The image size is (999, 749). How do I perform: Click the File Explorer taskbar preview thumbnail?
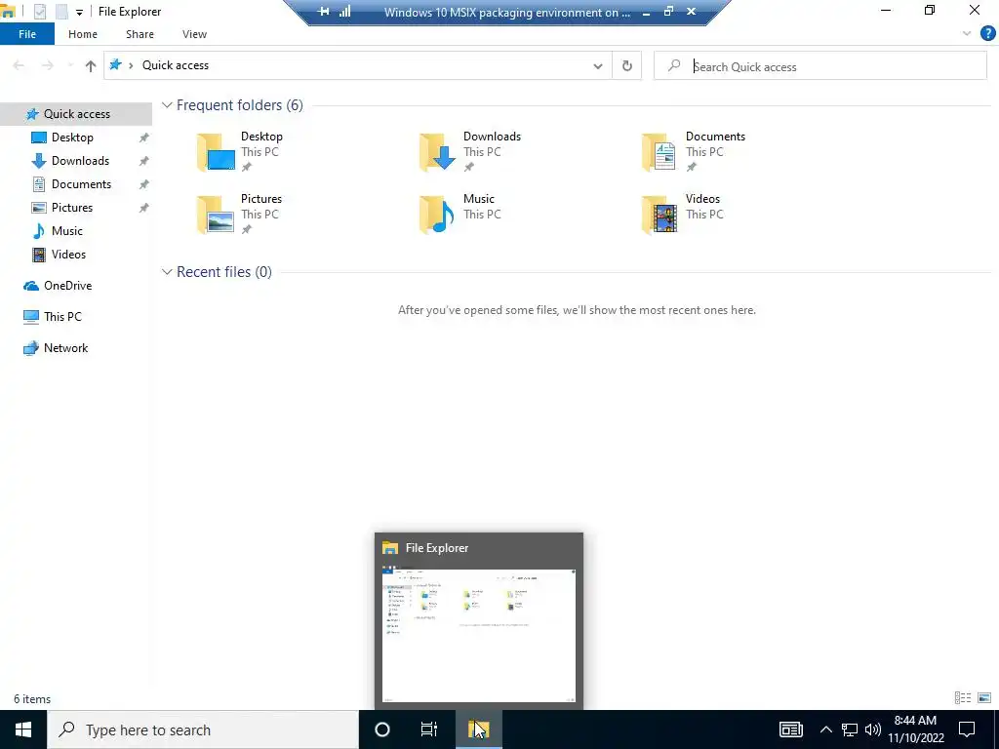pos(478,636)
